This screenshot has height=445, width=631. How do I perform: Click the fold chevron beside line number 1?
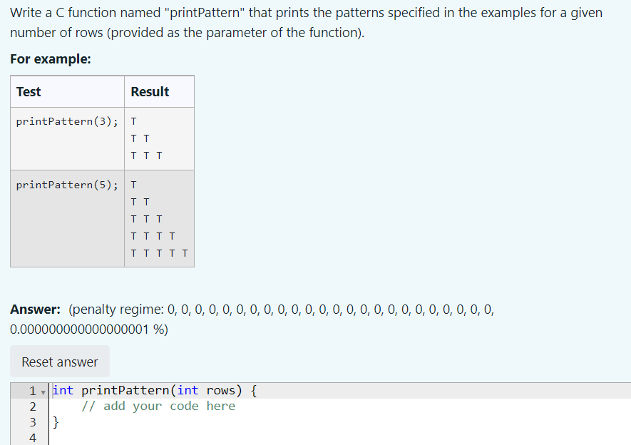pyautogui.click(x=43, y=391)
